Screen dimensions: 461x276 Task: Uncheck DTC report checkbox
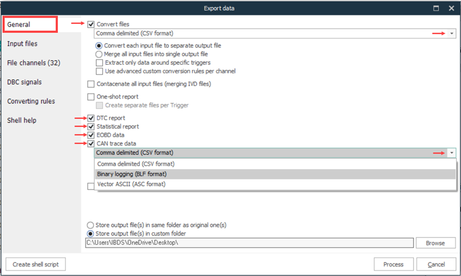coord(91,118)
